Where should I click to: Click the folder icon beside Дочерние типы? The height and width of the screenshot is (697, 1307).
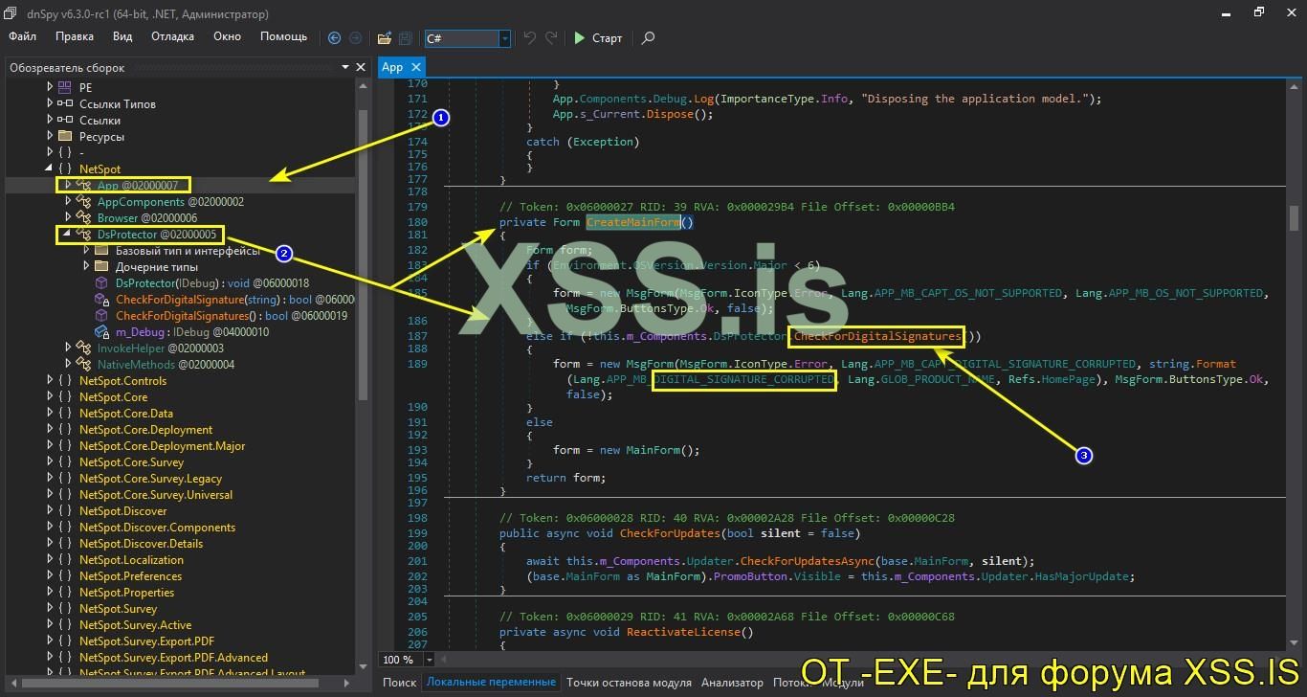(x=101, y=266)
